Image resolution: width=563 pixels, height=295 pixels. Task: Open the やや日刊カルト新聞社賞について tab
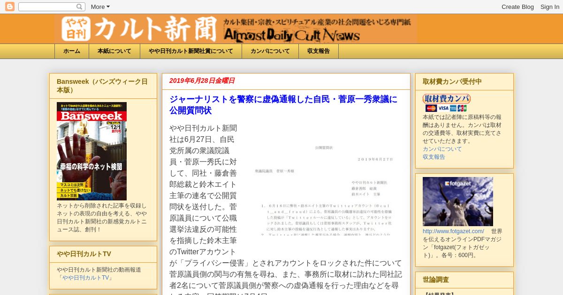191,51
